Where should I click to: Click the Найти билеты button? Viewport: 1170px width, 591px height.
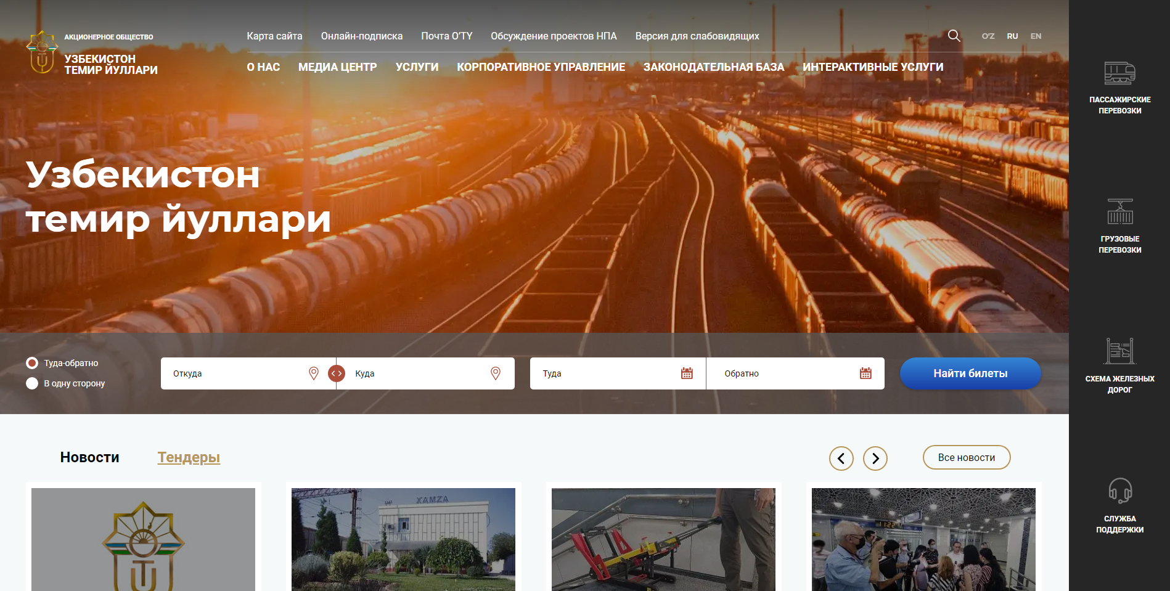tap(970, 373)
